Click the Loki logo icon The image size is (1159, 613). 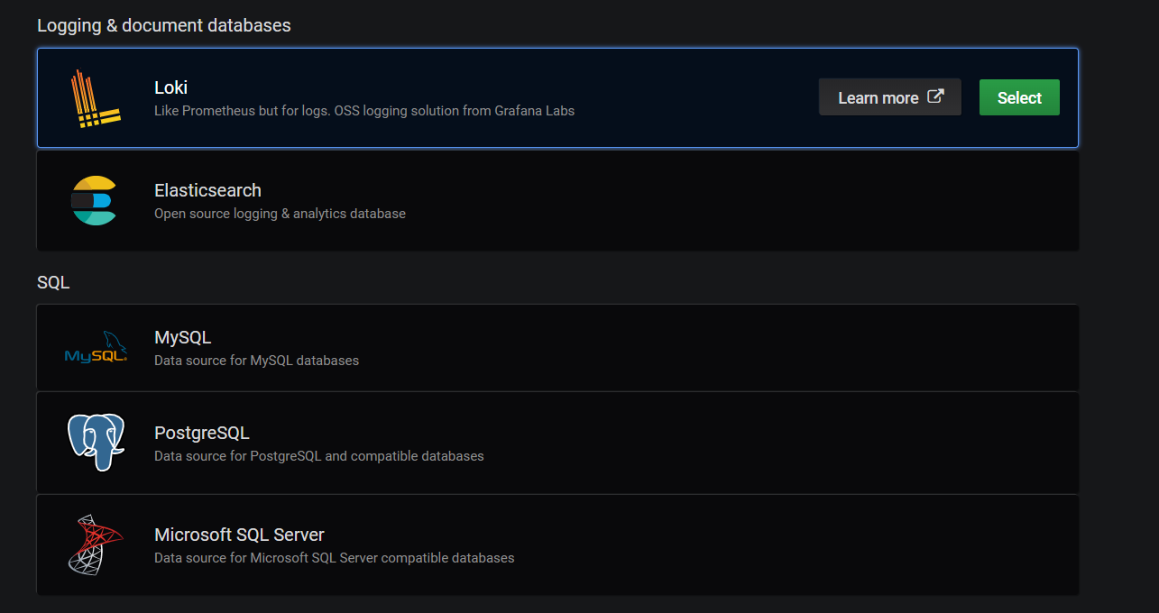(96, 98)
